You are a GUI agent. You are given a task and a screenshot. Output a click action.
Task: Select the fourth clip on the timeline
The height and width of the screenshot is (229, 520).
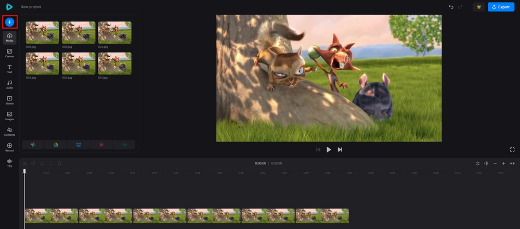click(214, 215)
